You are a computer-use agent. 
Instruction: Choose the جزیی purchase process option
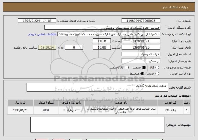[x=157, y=73]
